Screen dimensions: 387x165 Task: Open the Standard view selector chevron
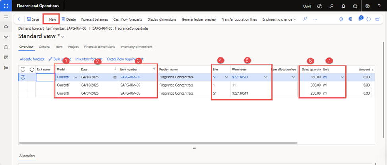click(x=62, y=37)
